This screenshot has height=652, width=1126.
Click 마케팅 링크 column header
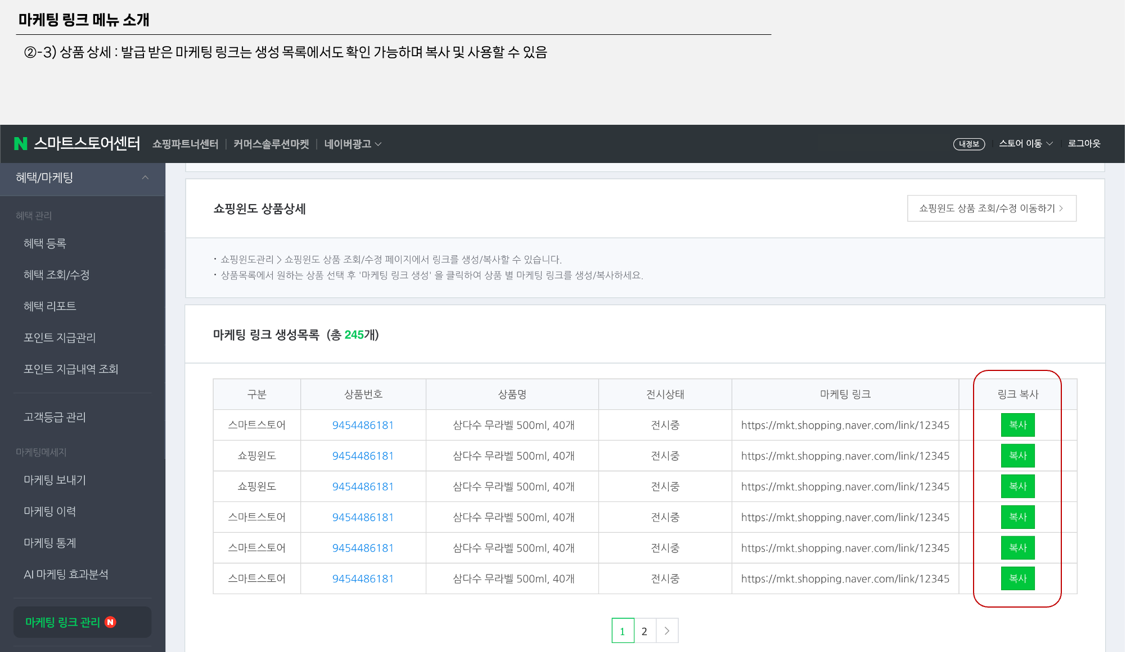(845, 395)
